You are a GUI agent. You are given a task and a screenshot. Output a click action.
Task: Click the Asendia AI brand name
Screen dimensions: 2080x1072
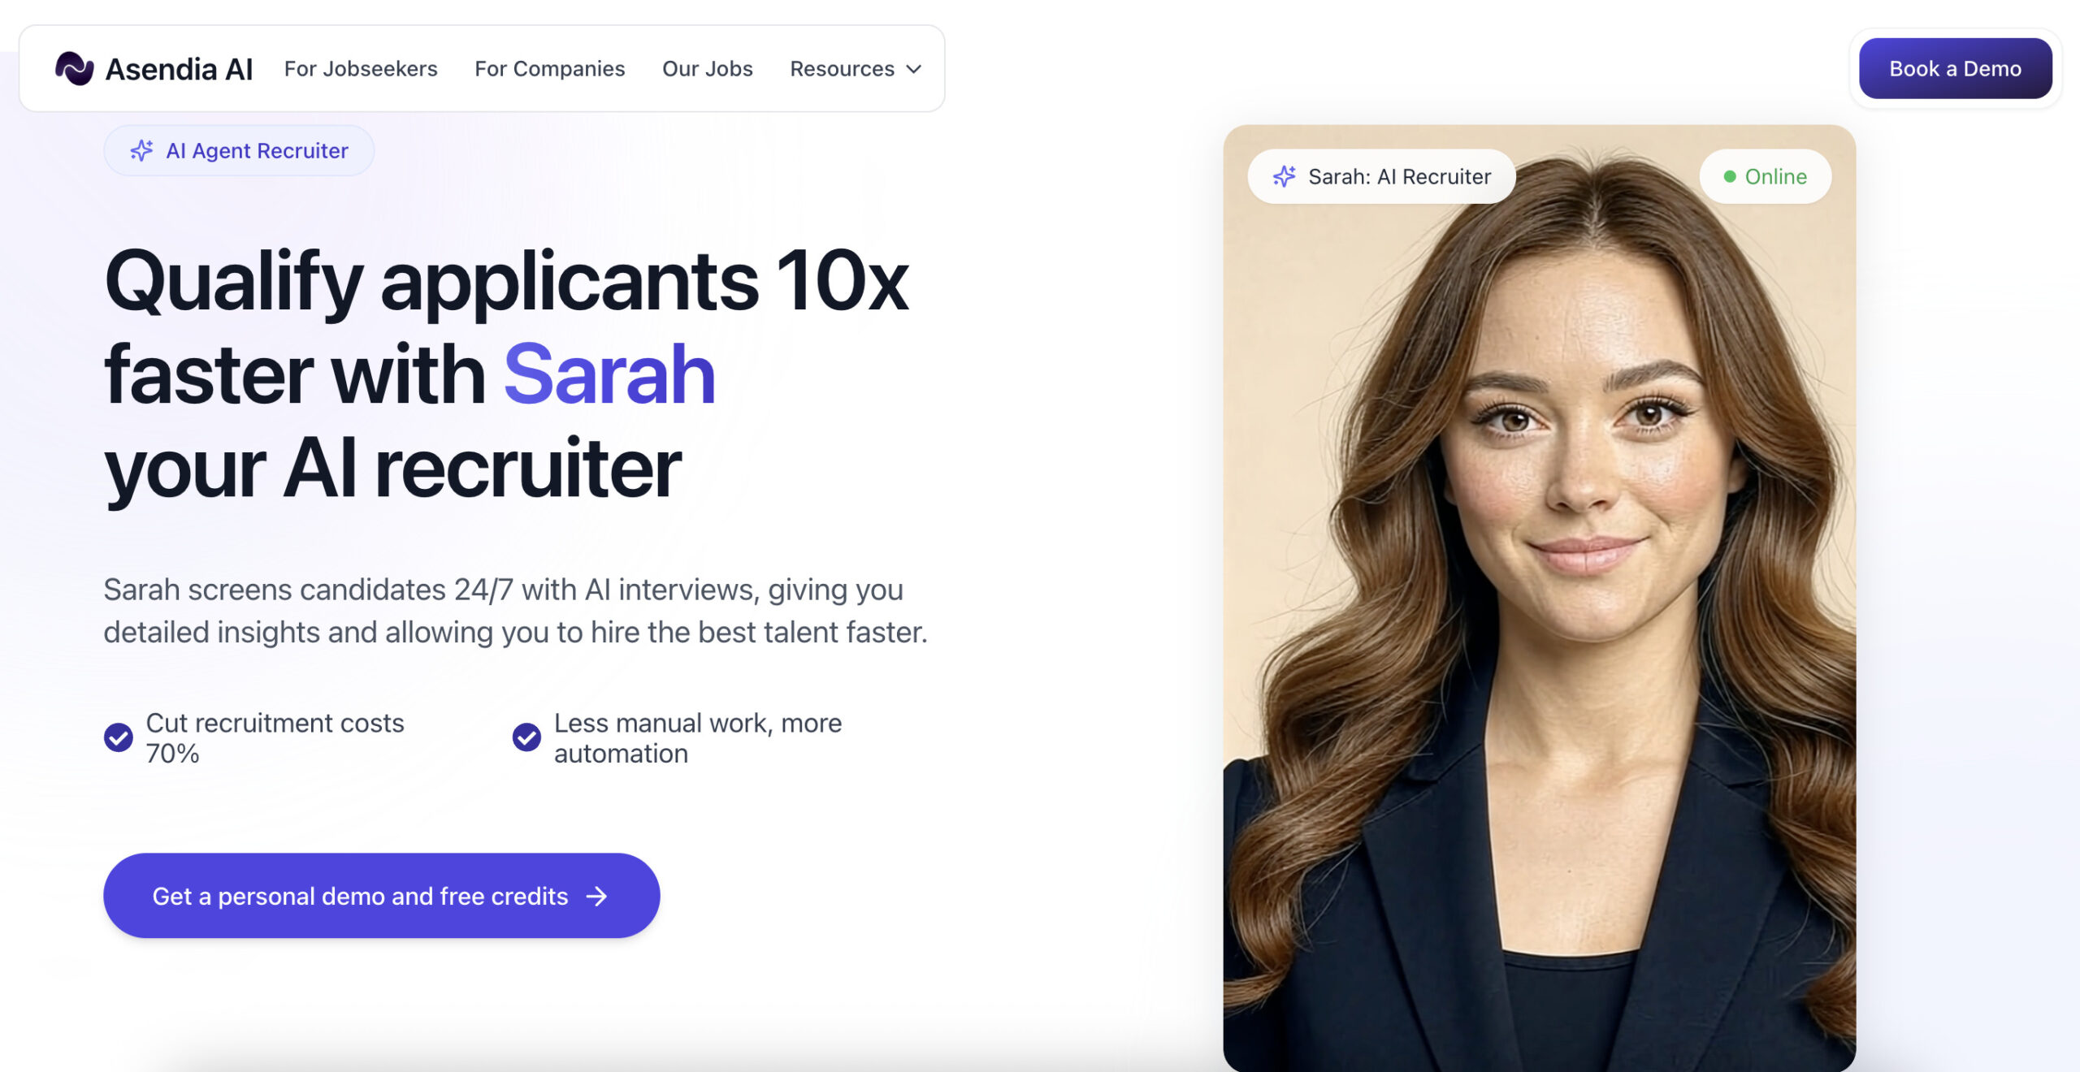[179, 69]
